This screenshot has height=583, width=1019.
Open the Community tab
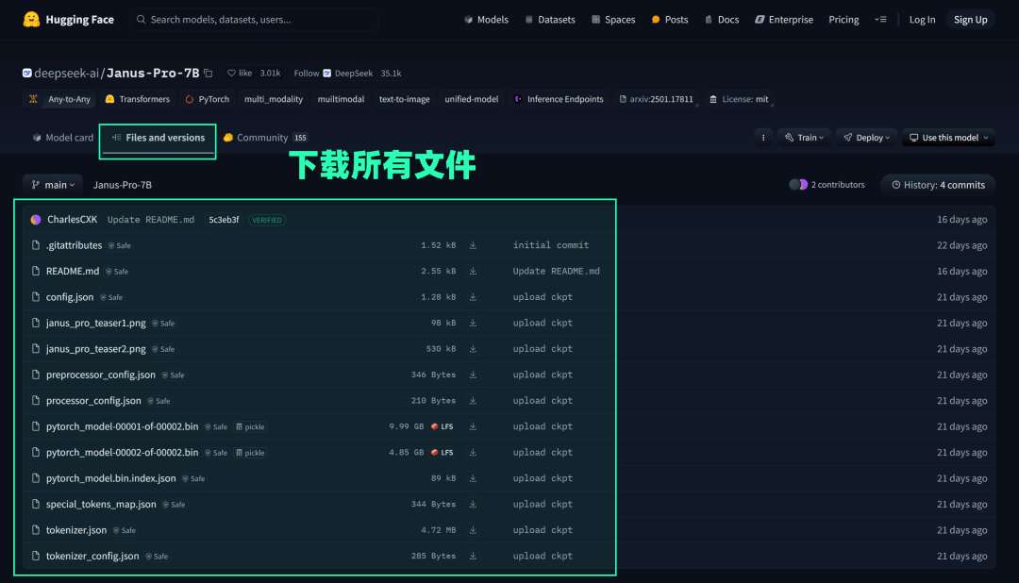(x=265, y=138)
